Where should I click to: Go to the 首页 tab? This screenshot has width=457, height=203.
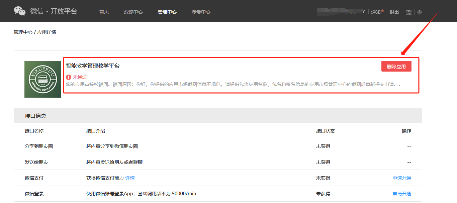click(104, 12)
